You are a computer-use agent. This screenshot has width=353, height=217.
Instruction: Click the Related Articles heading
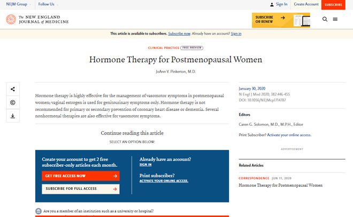coord(251,165)
